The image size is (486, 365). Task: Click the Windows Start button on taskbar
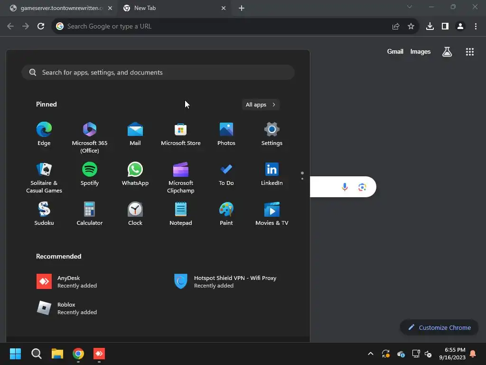click(x=15, y=354)
